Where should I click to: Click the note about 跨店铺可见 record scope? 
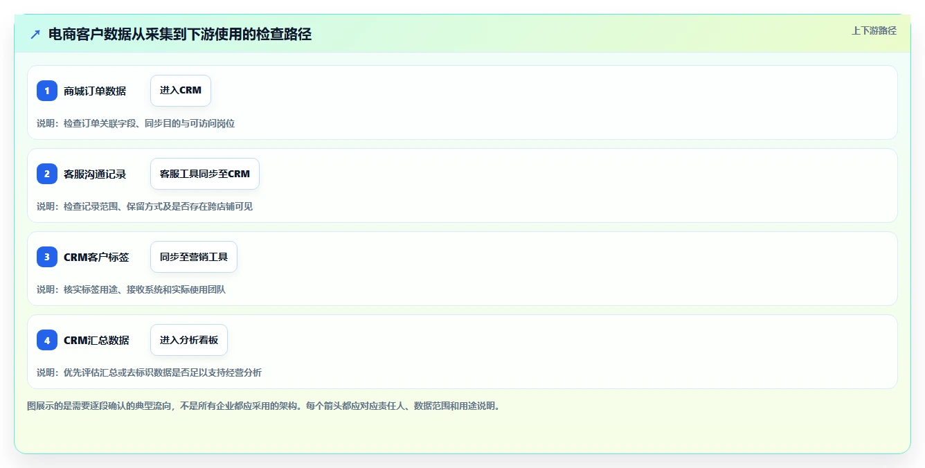(145, 206)
